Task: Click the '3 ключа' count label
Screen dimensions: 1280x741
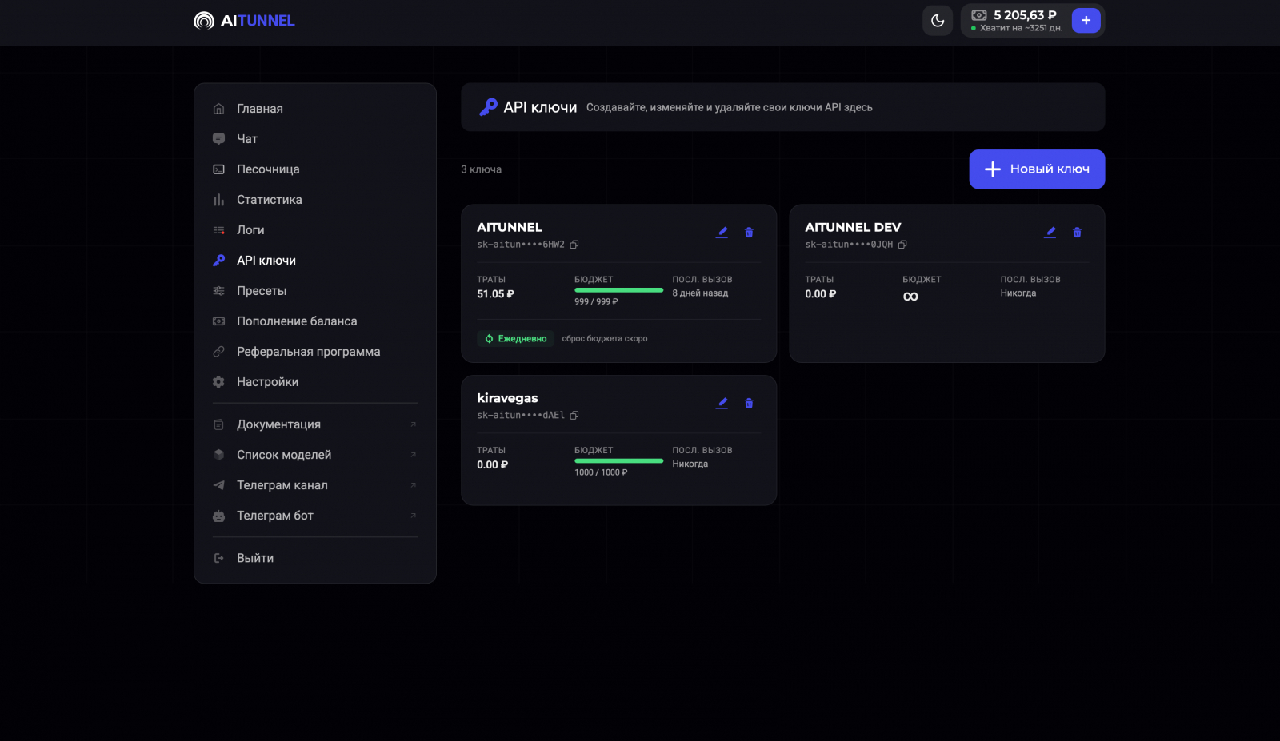Action: pyautogui.click(x=482, y=169)
